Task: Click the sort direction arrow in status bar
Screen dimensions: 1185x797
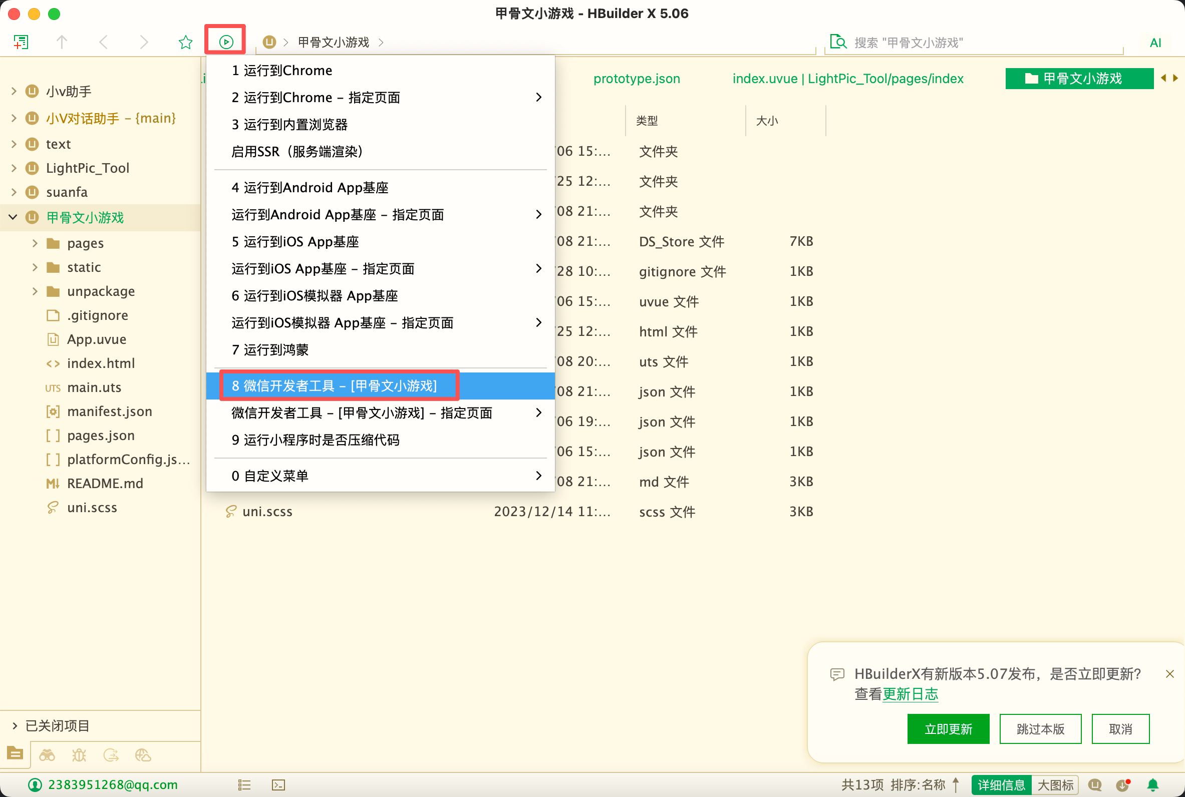Action: (x=956, y=785)
